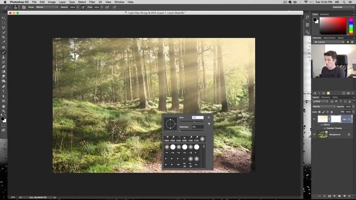Image resolution: width=356 pixels, height=200 pixels.
Task: Open the Screen Mode button
Action: coord(3,131)
